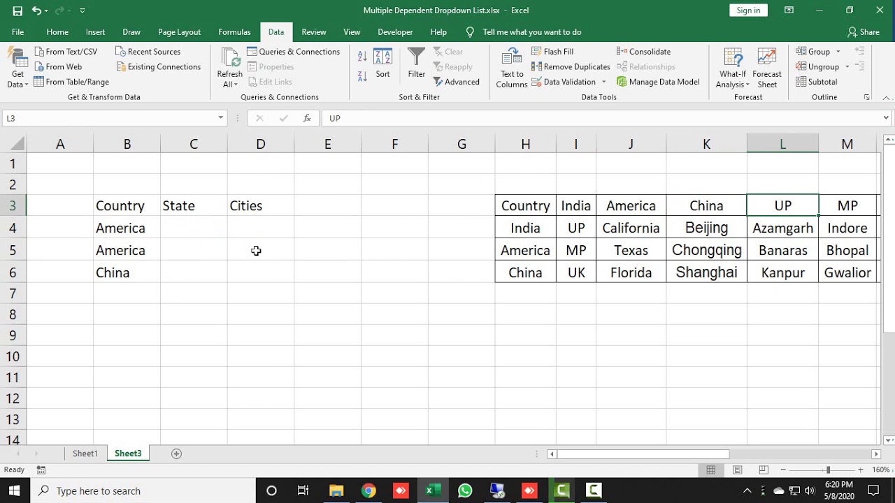Zoom in with plus button
The image size is (895, 503).
point(861,470)
